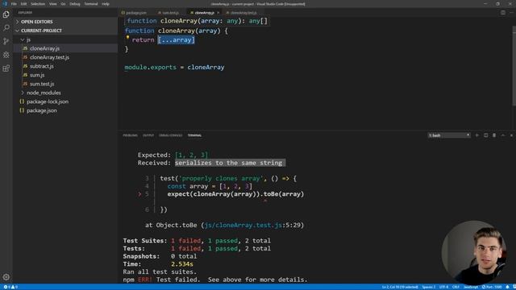The width and height of the screenshot is (516, 290).
Task: Open the Help menu
Action: pyautogui.click(x=106, y=4)
